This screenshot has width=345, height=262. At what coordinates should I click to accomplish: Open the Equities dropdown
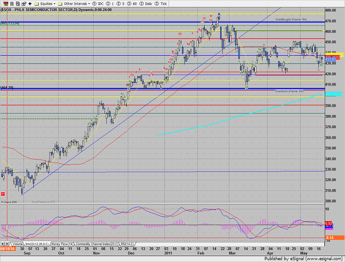coord(54,4)
